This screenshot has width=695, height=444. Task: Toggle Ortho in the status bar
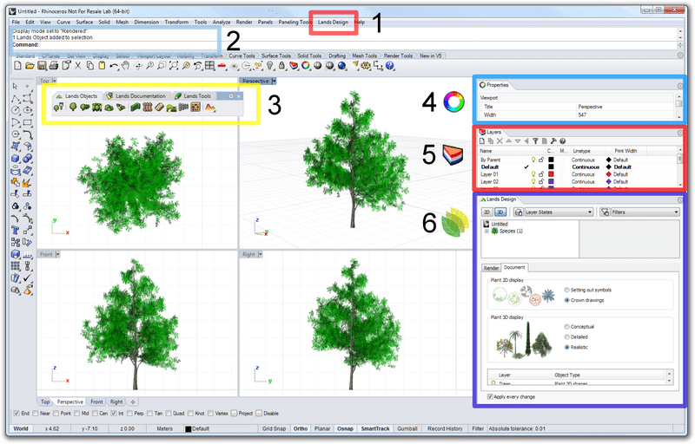click(301, 428)
